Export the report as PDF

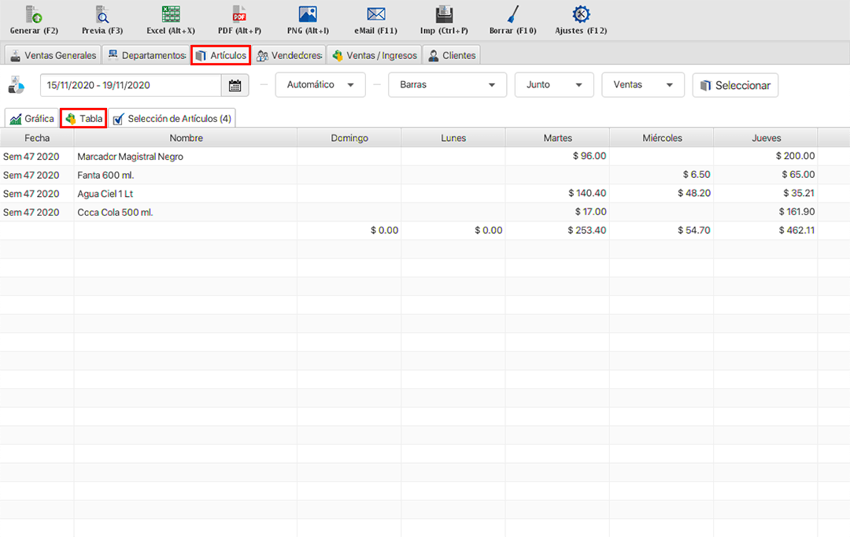(x=239, y=15)
